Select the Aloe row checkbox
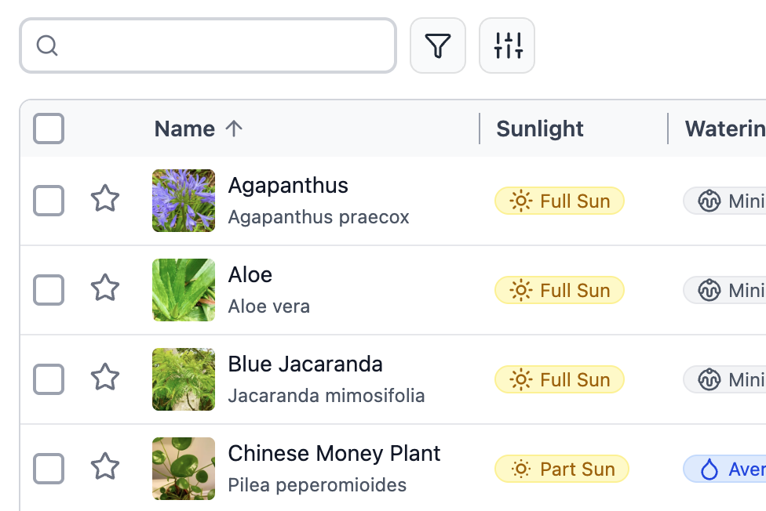 (49, 290)
